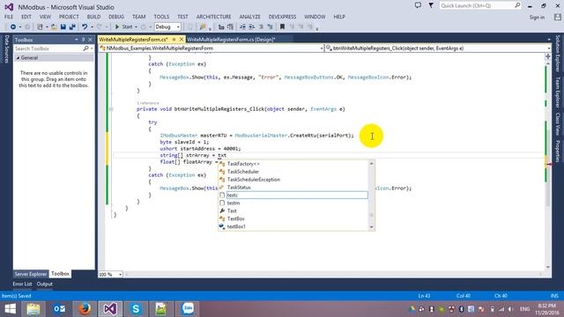Viewport: 564px width, 317px height.
Task: Open the FILE menu
Action: tap(9, 17)
